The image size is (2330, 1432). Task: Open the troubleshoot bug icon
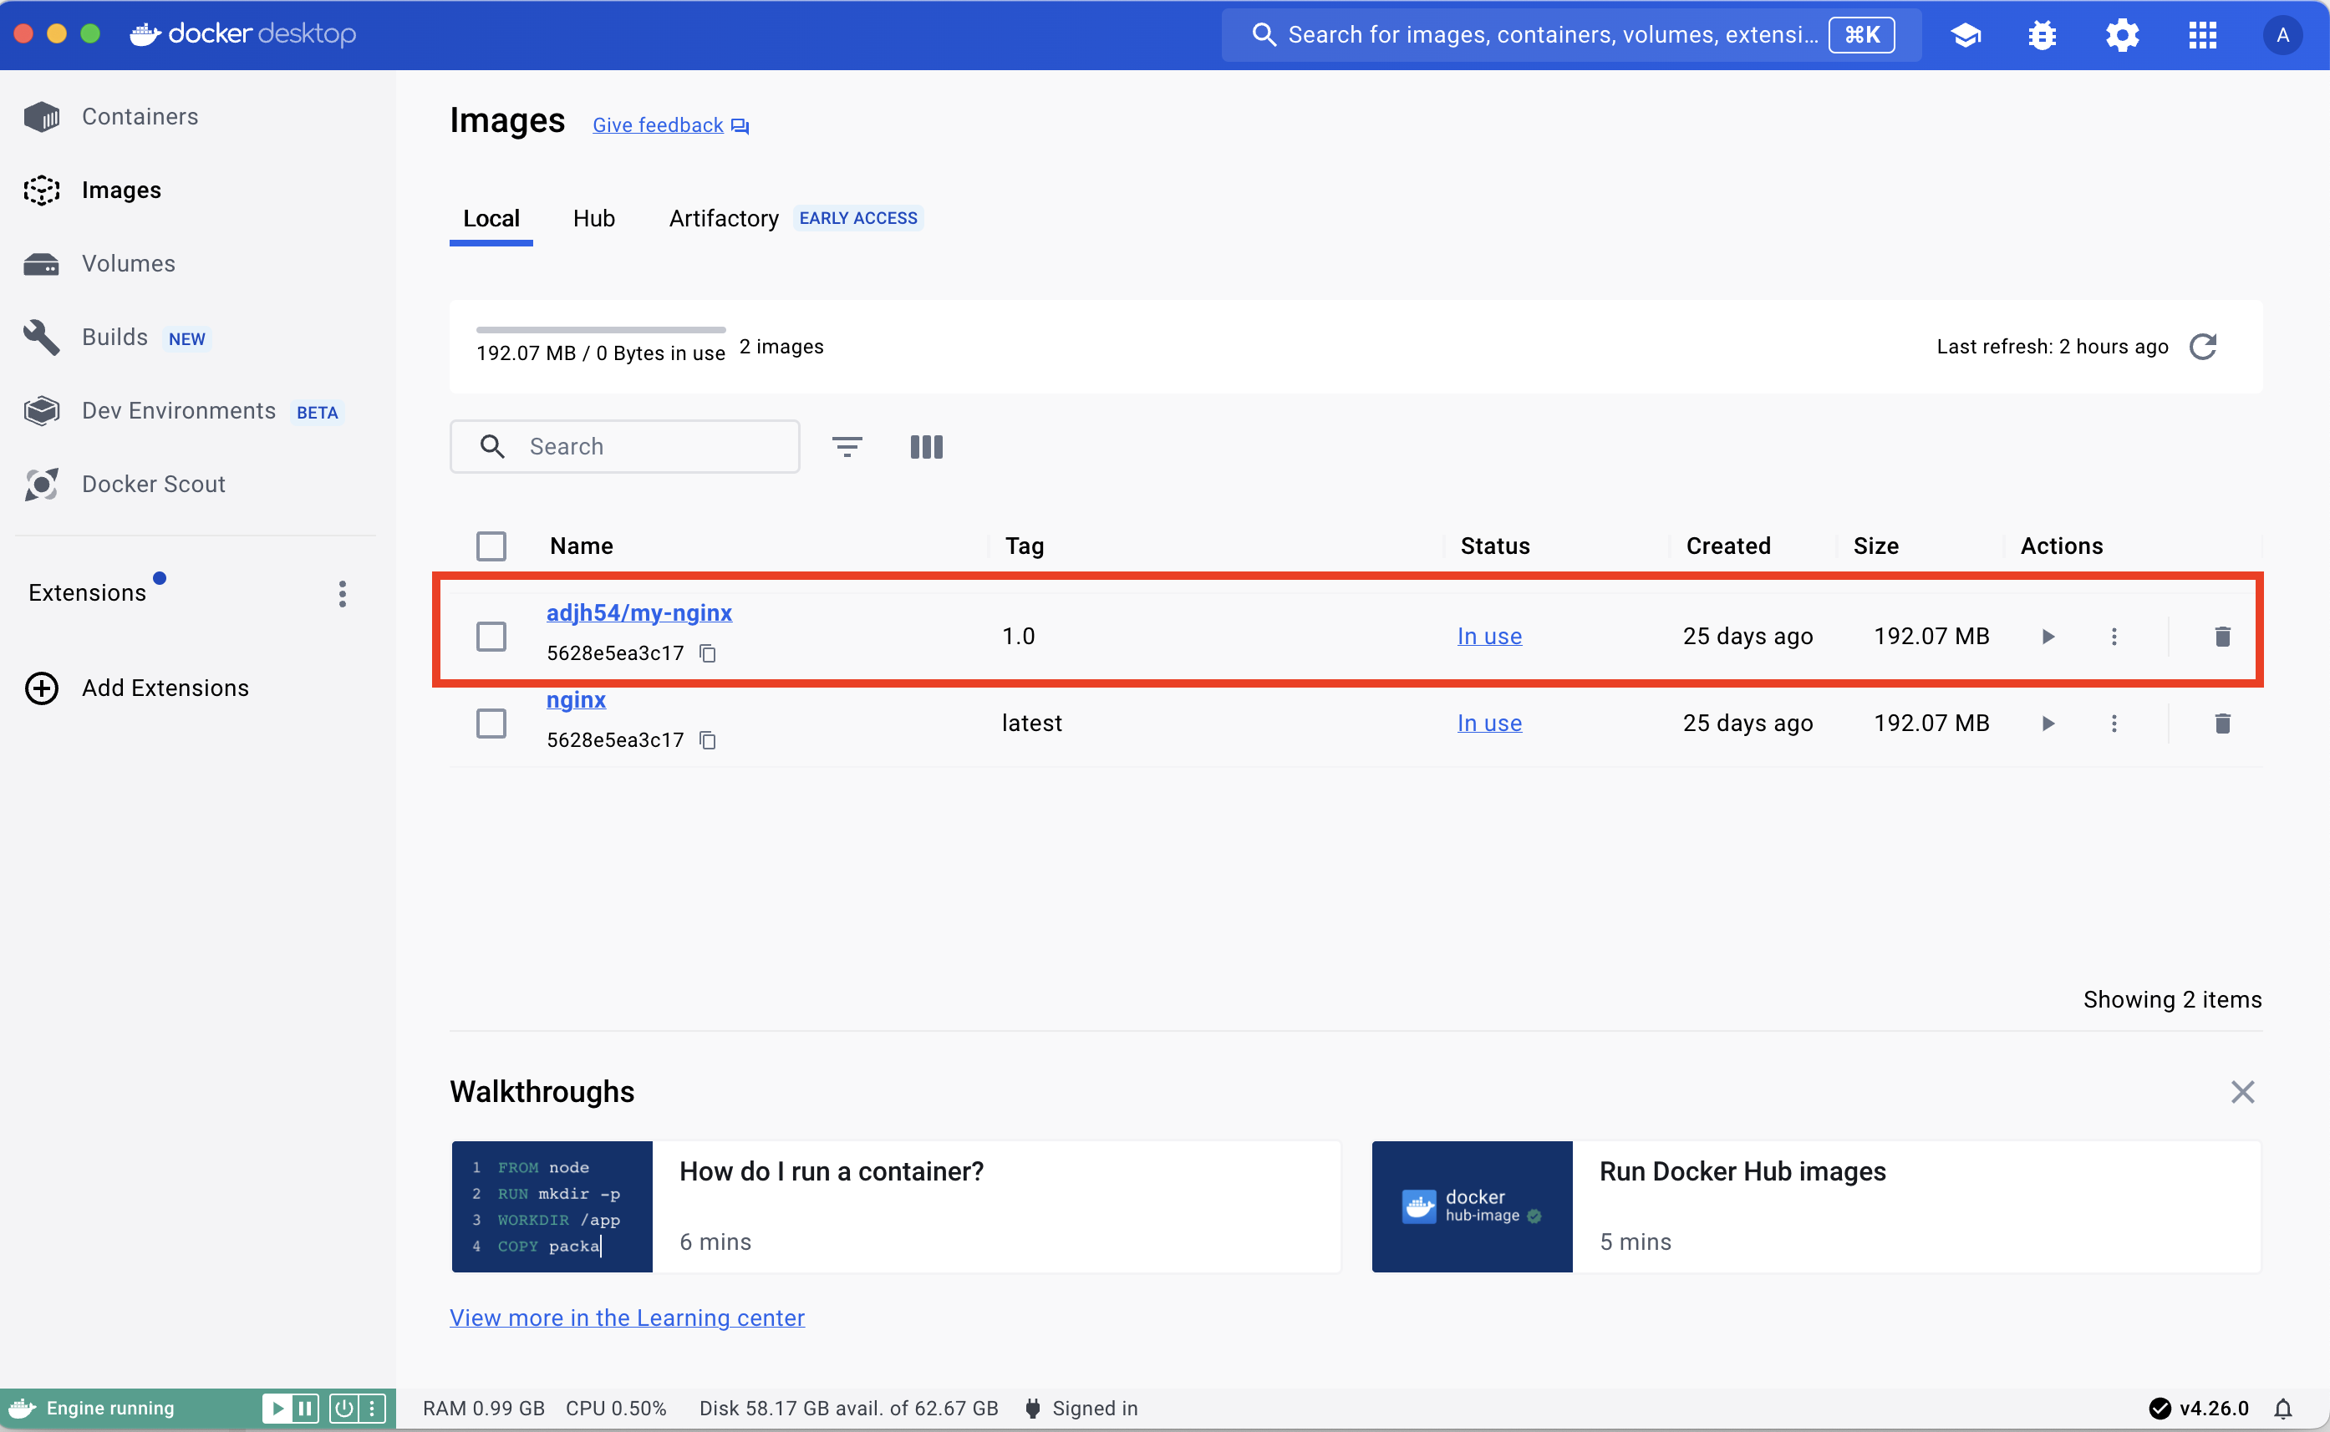(x=2042, y=35)
